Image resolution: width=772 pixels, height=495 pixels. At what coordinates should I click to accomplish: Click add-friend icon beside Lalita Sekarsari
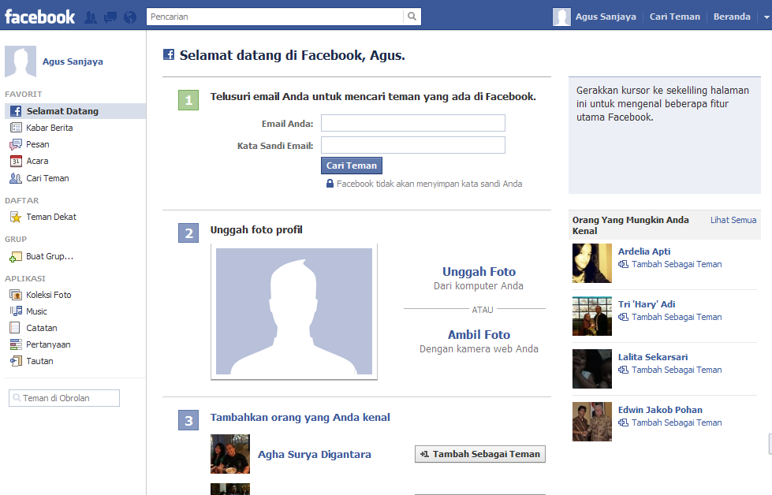(x=623, y=370)
